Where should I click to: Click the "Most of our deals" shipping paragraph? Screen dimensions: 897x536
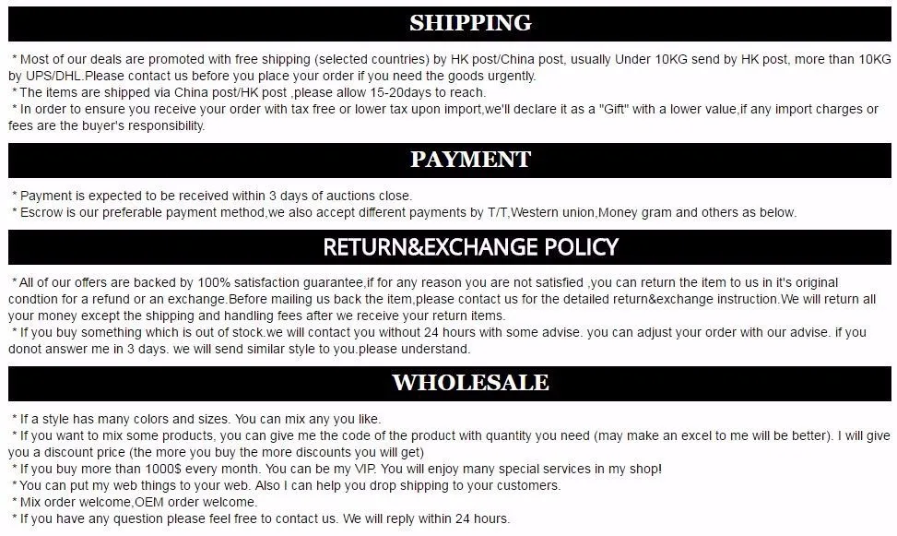point(450,67)
